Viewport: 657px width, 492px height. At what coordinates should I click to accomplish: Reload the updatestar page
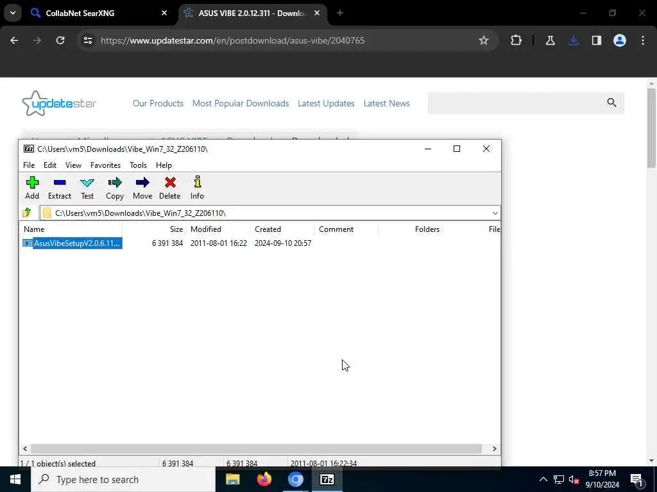(x=60, y=40)
